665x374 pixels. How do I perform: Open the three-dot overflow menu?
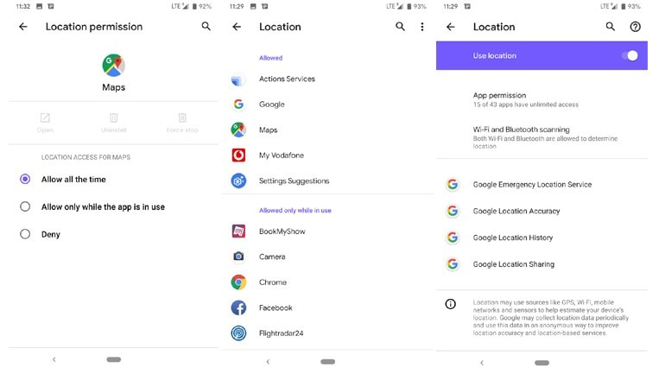[422, 27]
